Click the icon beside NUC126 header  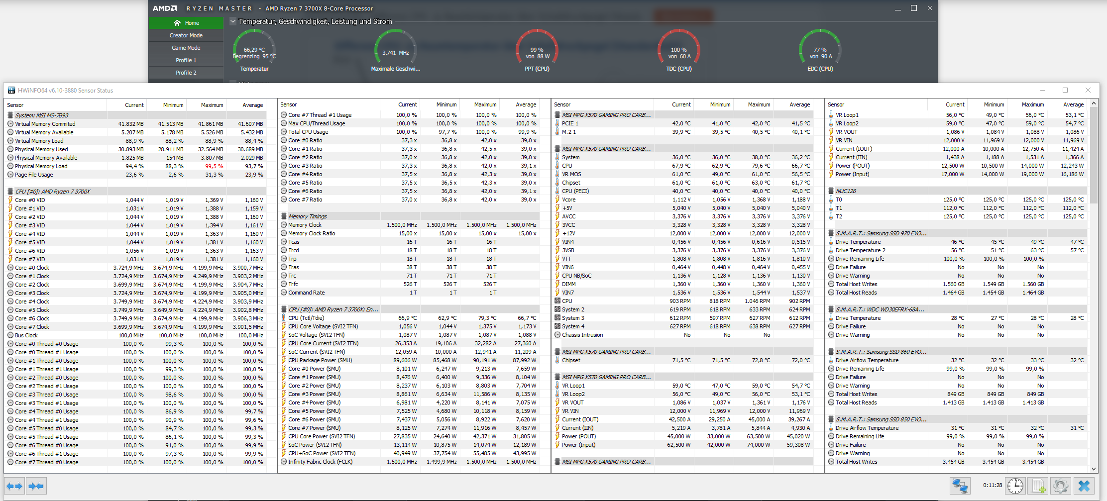click(831, 191)
